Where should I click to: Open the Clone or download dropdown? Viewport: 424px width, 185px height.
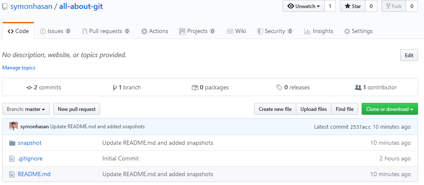point(390,109)
